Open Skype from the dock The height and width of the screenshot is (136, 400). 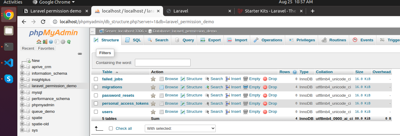tap(8, 79)
